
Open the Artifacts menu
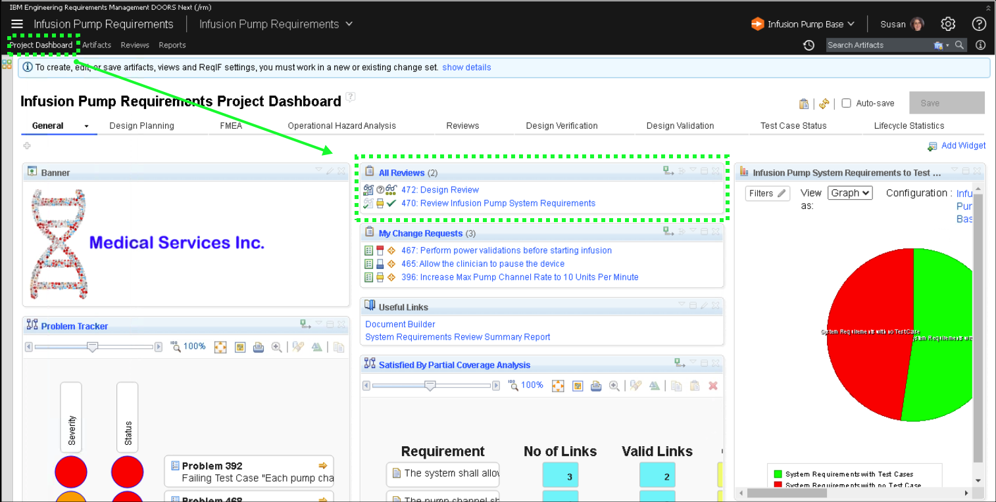tap(97, 45)
